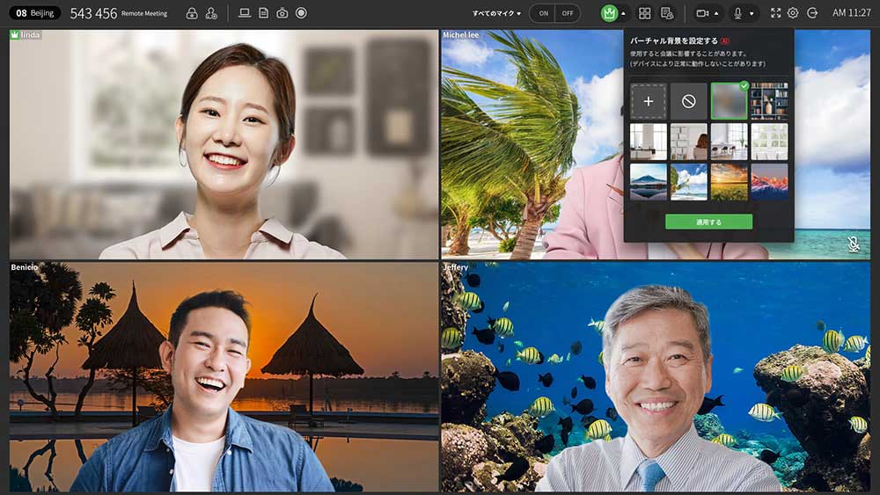Open the settings gear icon
Screen dimensions: 880x495
click(x=793, y=13)
